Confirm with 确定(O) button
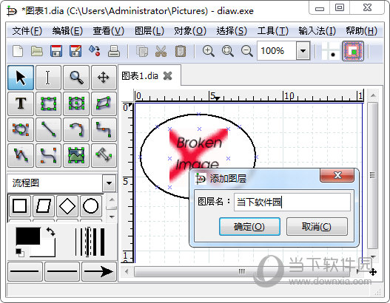390x303 pixels. point(249,226)
